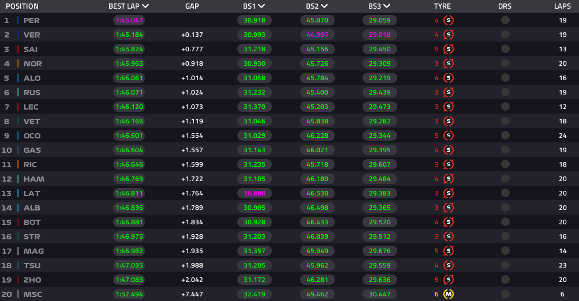Click the soft tyre icon for LEC
579x301 pixels.
tap(449, 107)
